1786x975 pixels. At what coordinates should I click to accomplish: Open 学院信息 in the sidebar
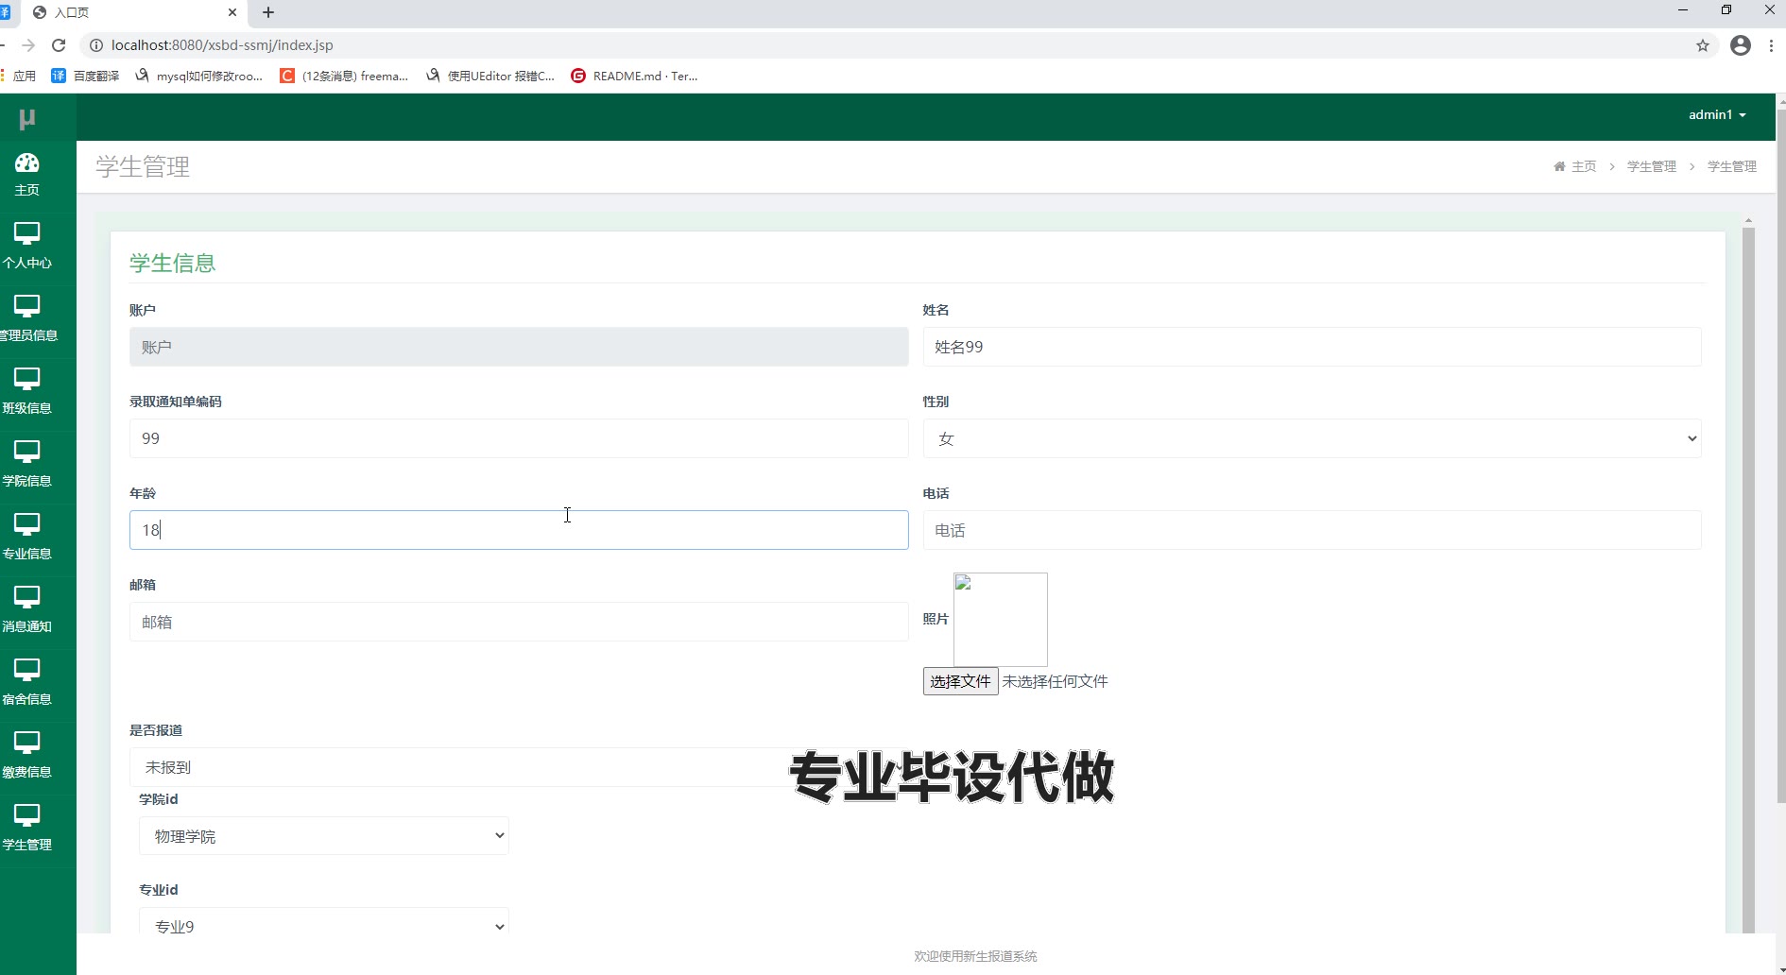pos(27,466)
